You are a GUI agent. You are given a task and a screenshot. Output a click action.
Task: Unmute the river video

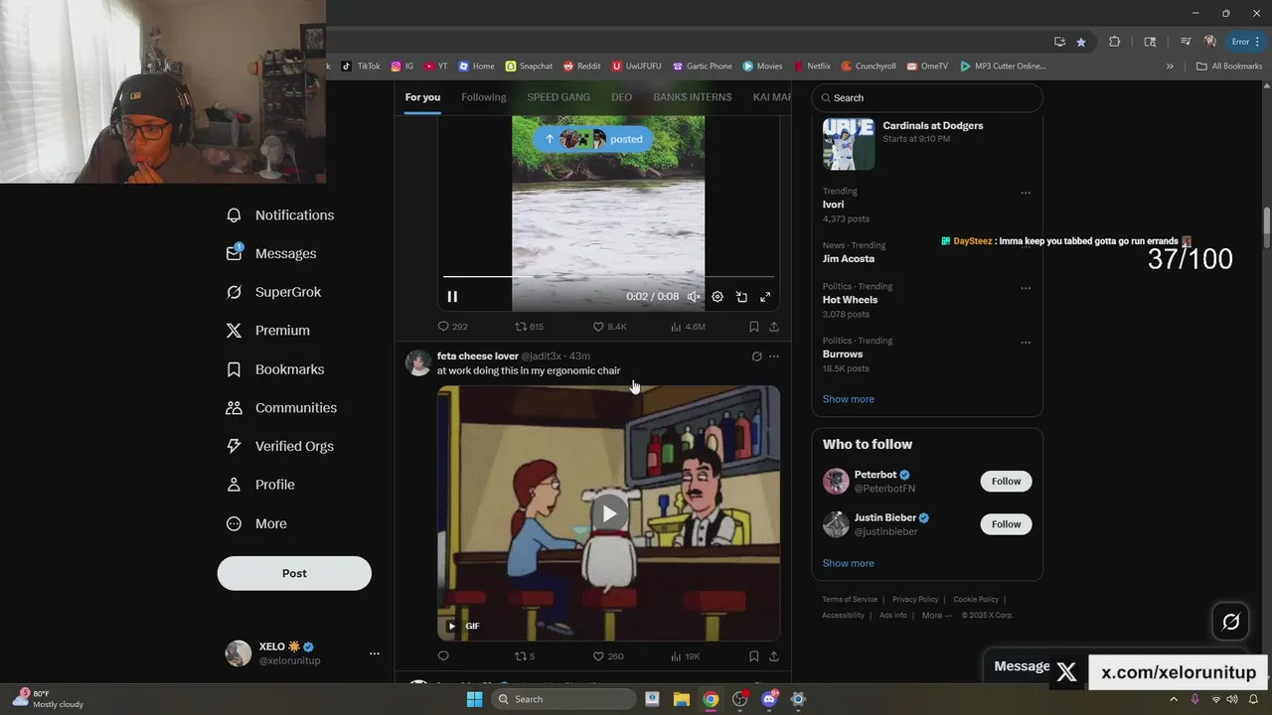coord(694,297)
